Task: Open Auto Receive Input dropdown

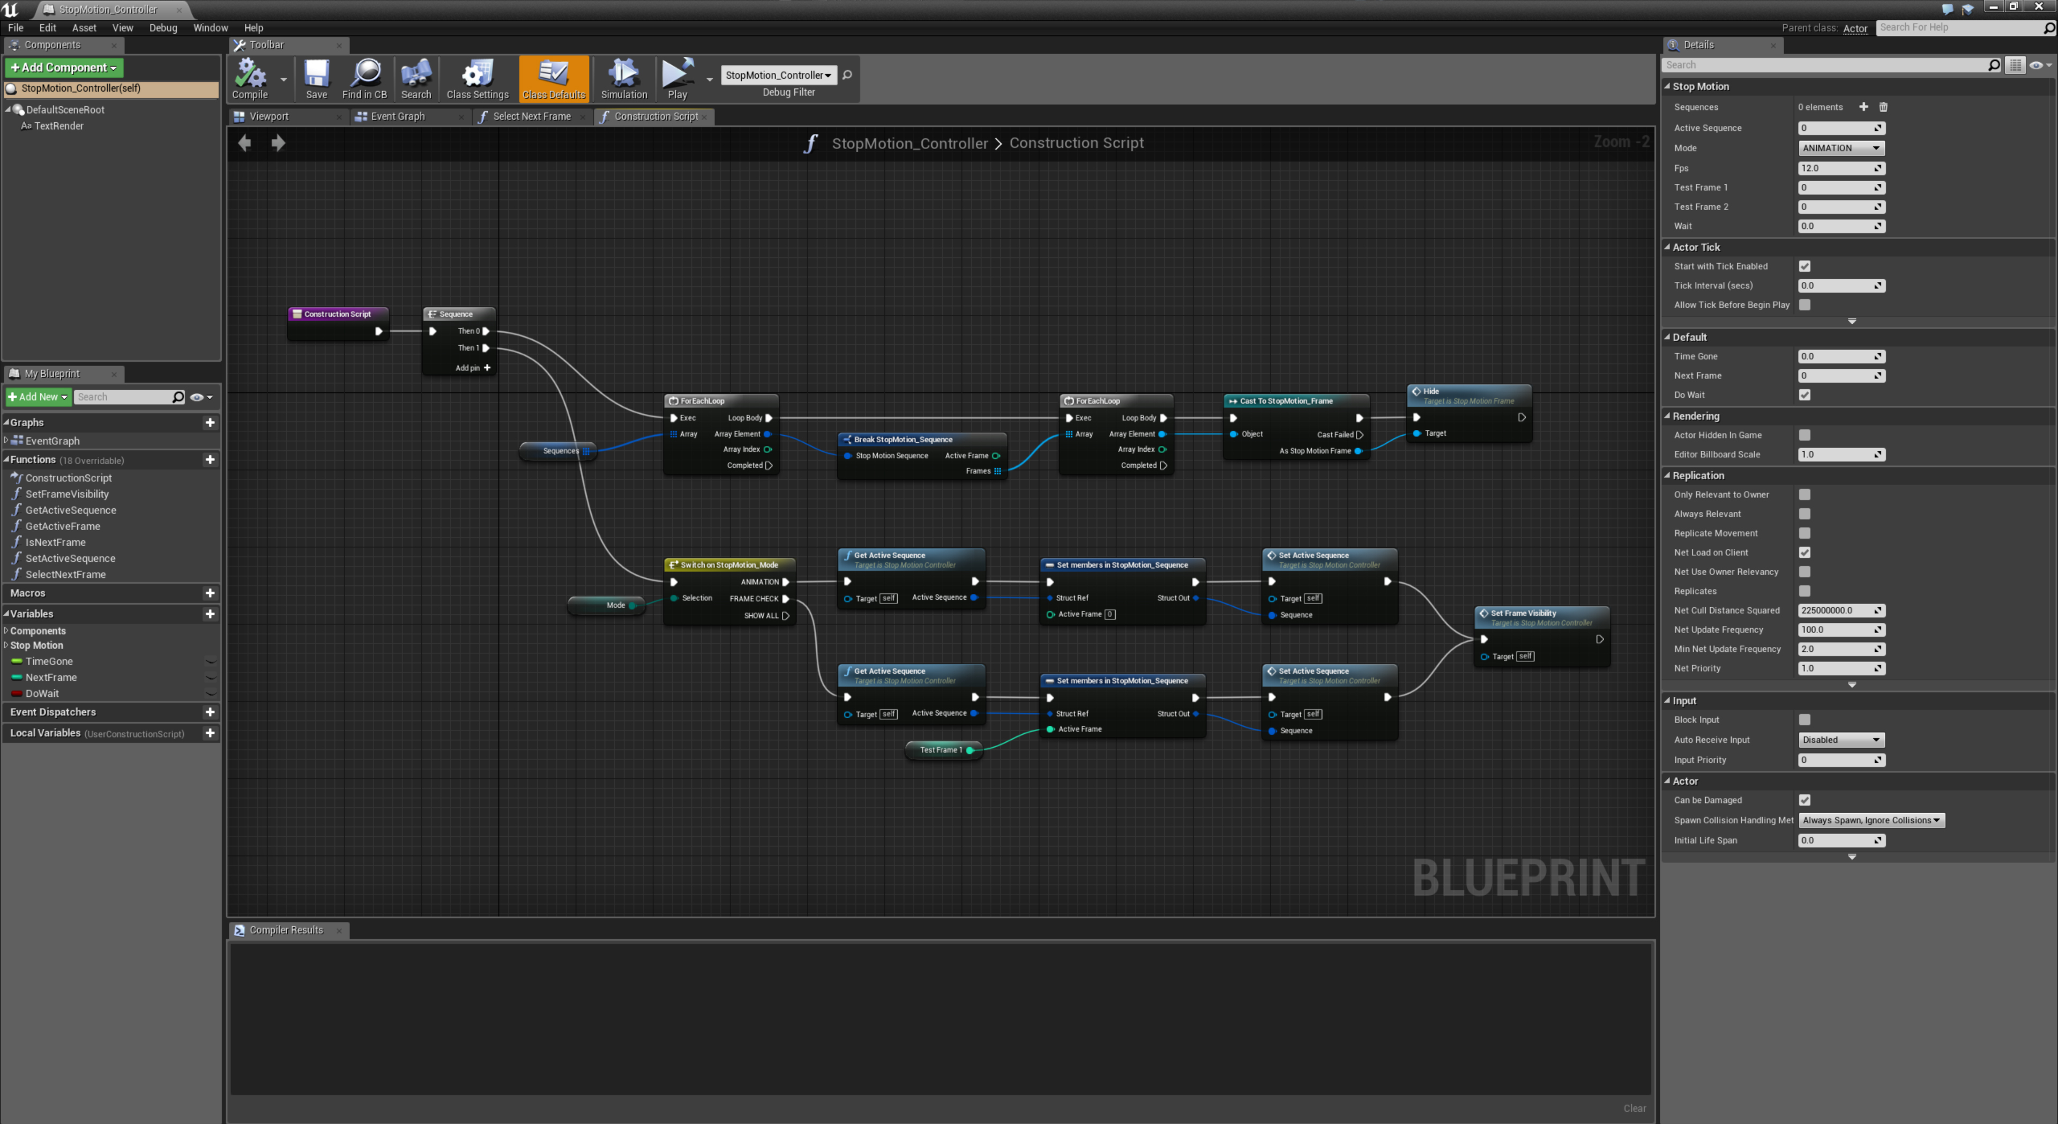Action: click(x=1841, y=740)
